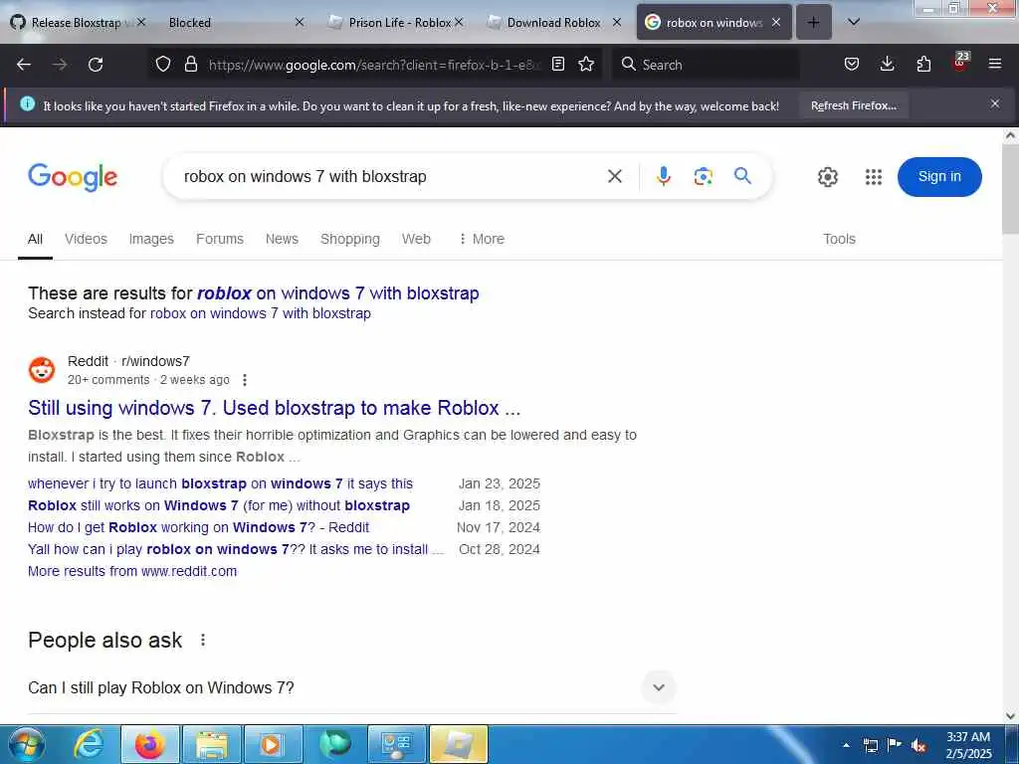Open the tracking protection shield icon
Viewport: 1019px width, 764px height.
tap(163, 64)
